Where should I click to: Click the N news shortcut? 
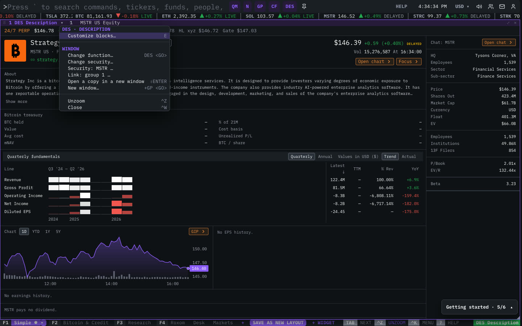coord(247,7)
